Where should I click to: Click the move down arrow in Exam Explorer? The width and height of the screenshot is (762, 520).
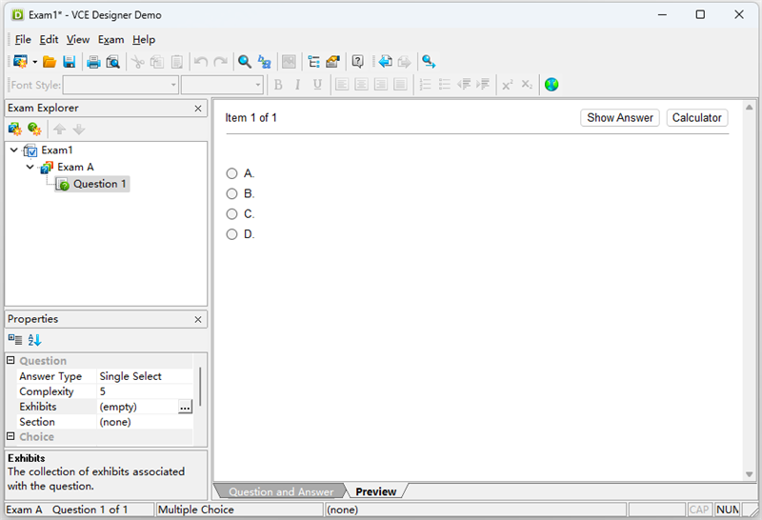79,130
